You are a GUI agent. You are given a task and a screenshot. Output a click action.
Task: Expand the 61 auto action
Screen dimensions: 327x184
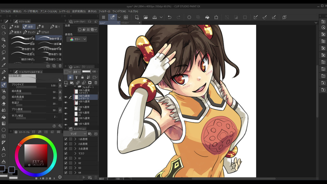click(75, 158)
